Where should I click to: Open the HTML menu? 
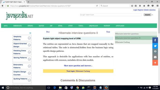point(60,26)
